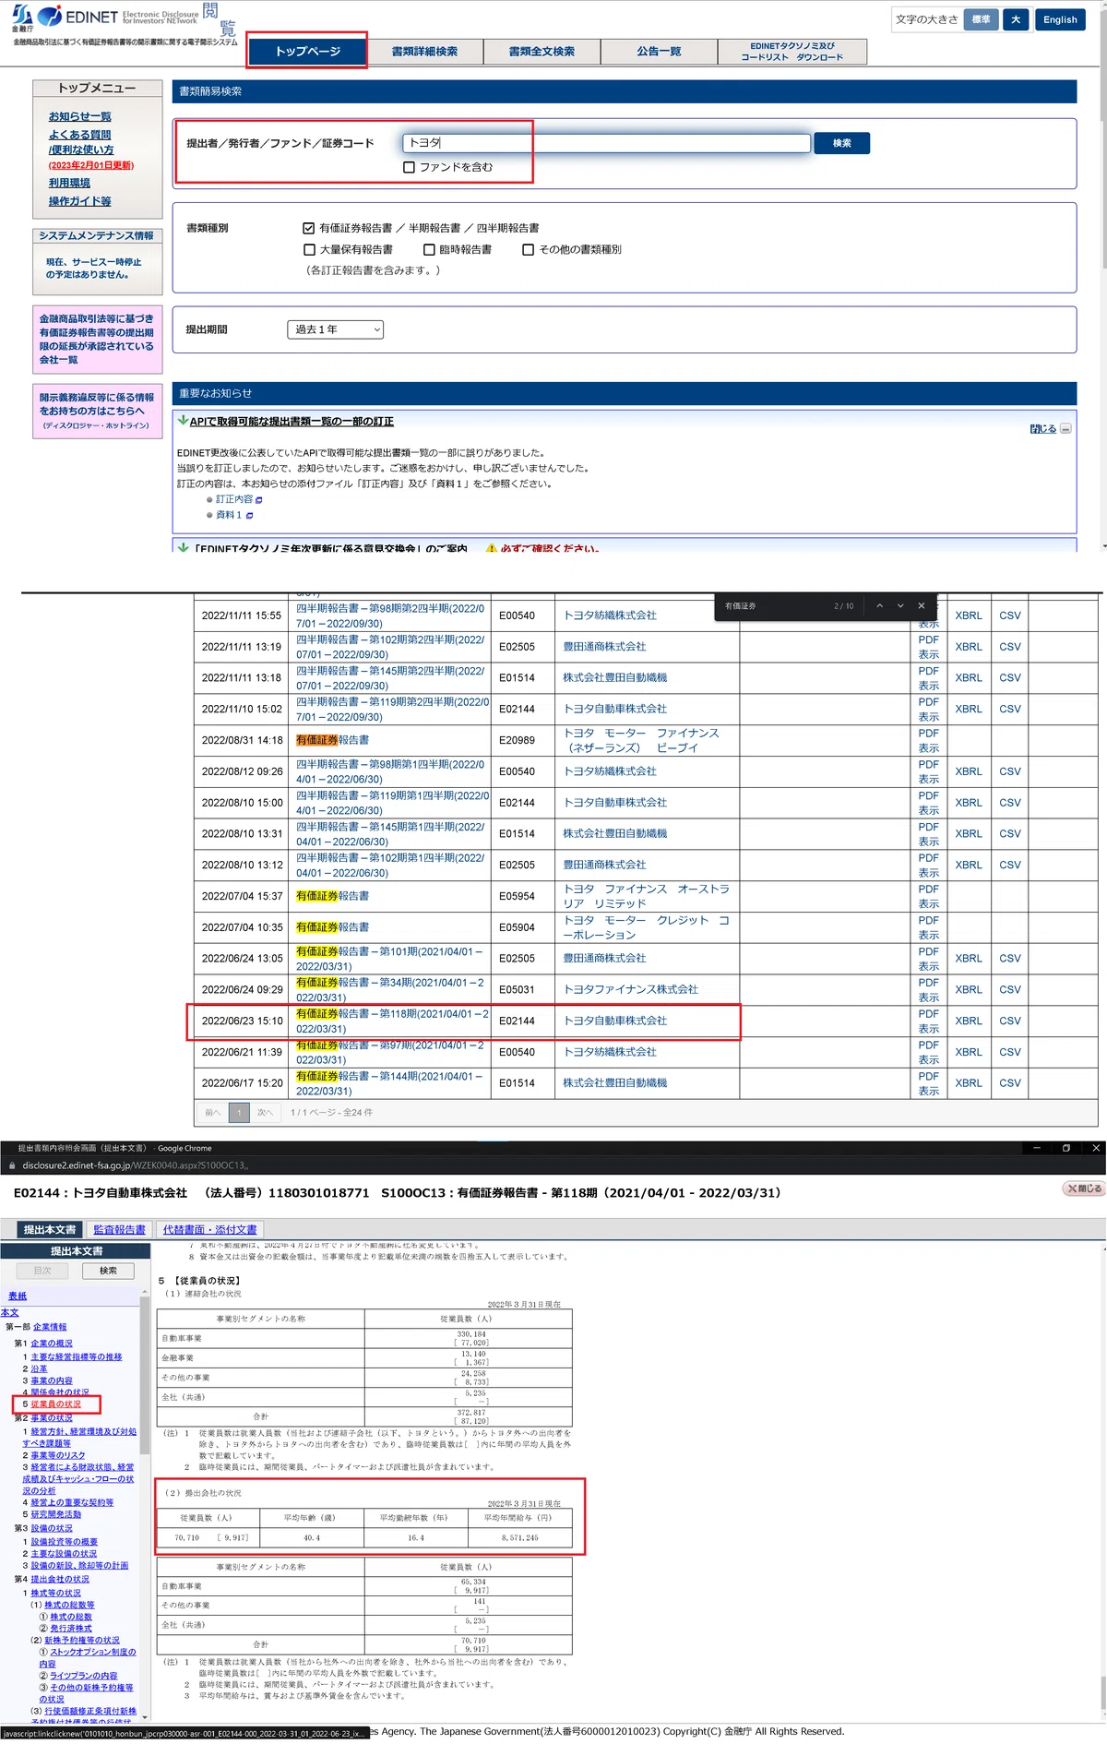Switch the text size to 大
The width and height of the screenshot is (1107, 1744).
(1016, 19)
